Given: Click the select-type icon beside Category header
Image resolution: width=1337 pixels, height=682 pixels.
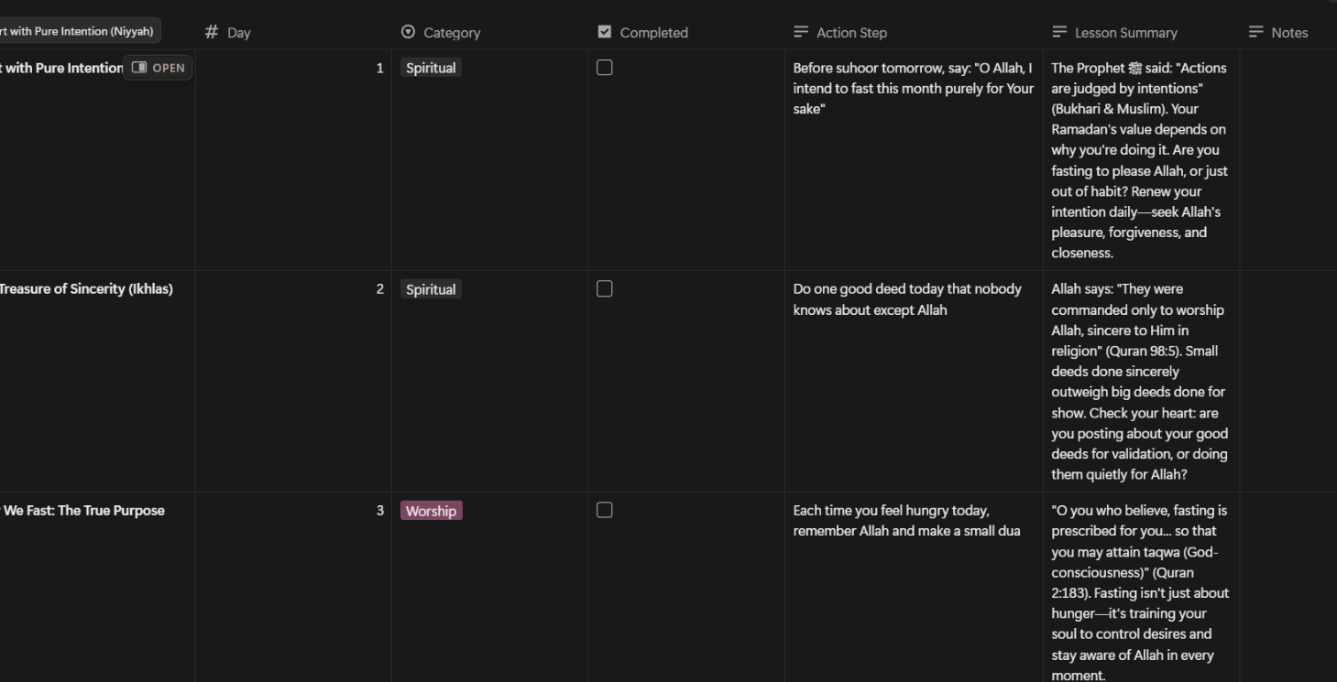Looking at the screenshot, I should [x=408, y=32].
